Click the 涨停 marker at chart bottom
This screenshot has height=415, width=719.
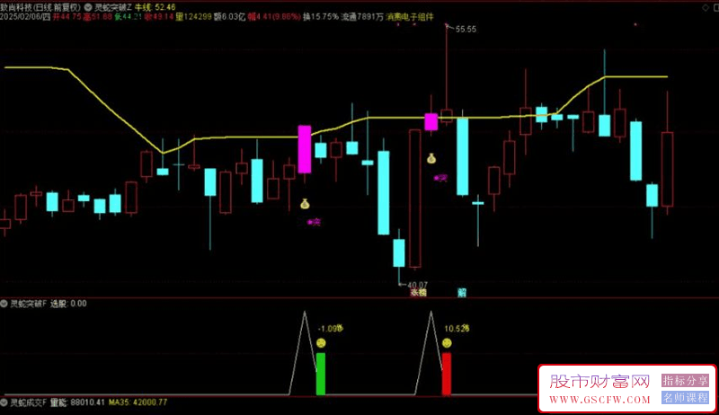418,293
